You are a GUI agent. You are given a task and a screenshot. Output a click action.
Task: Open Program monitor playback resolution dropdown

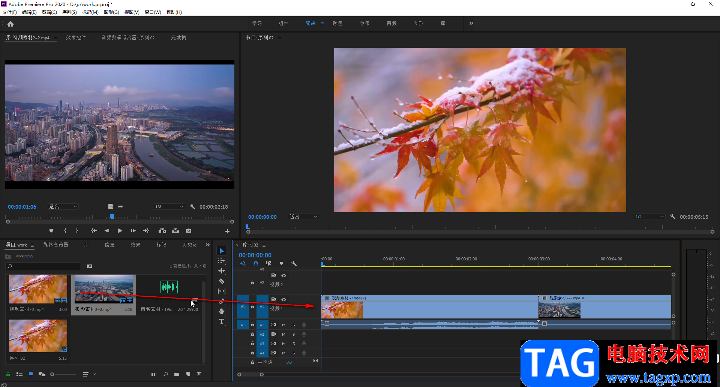649,217
